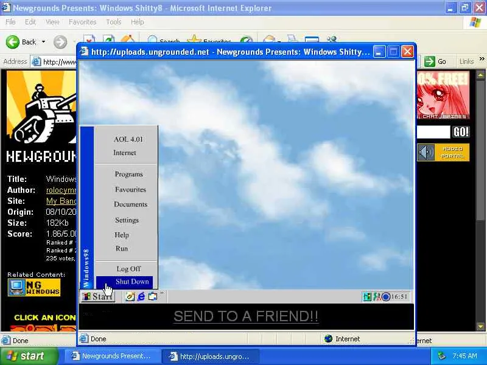Choose Run in the Windows98 Start menu

(121, 249)
